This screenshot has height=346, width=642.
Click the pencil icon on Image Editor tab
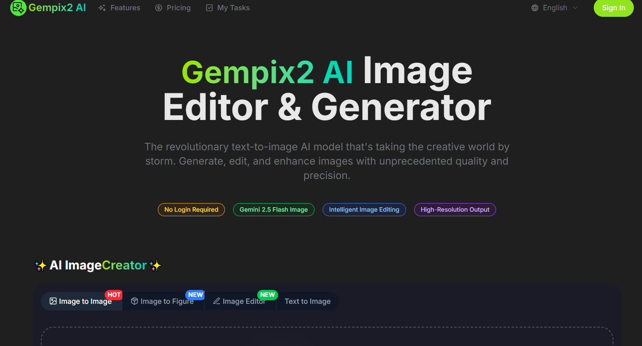217,301
